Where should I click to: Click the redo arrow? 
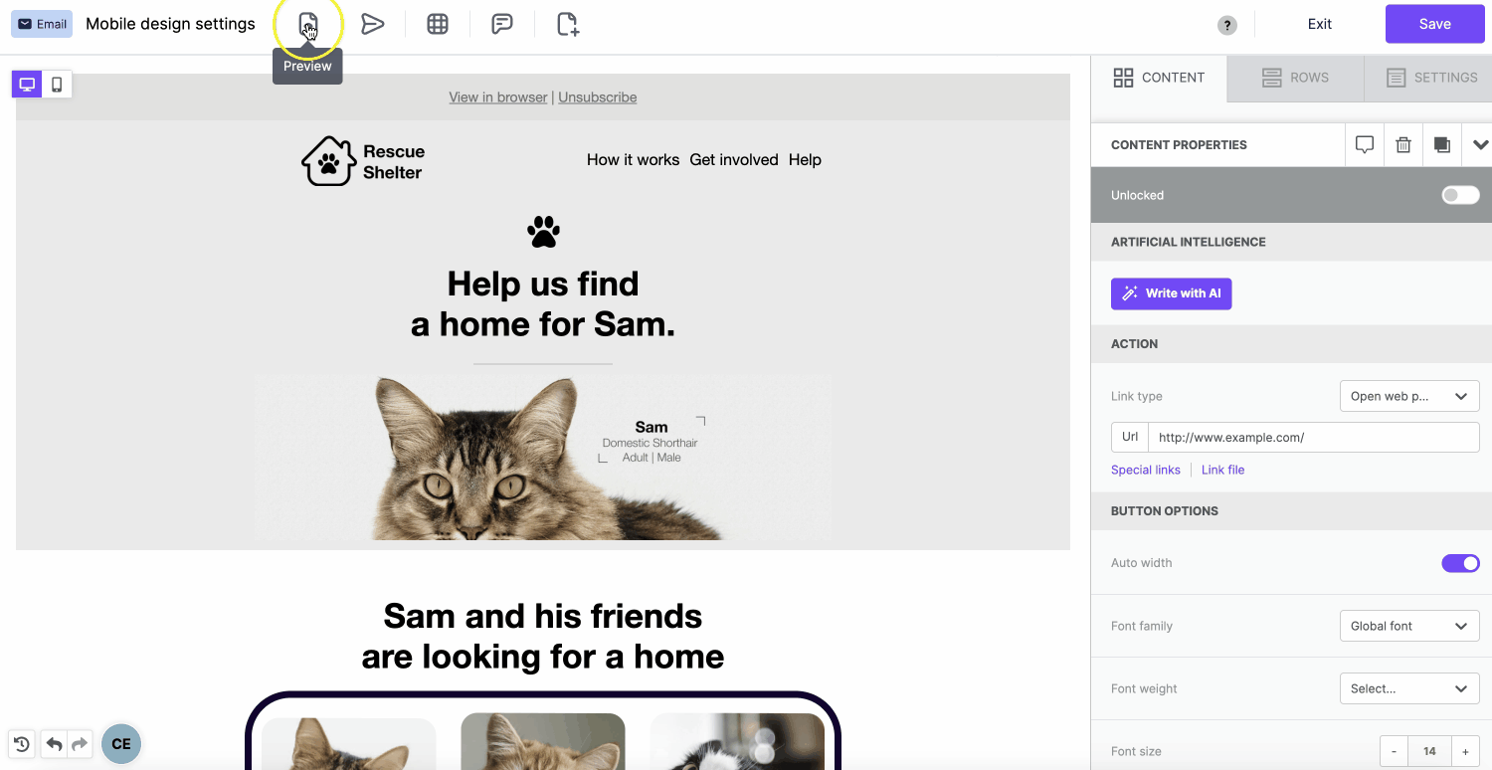click(x=81, y=743)
